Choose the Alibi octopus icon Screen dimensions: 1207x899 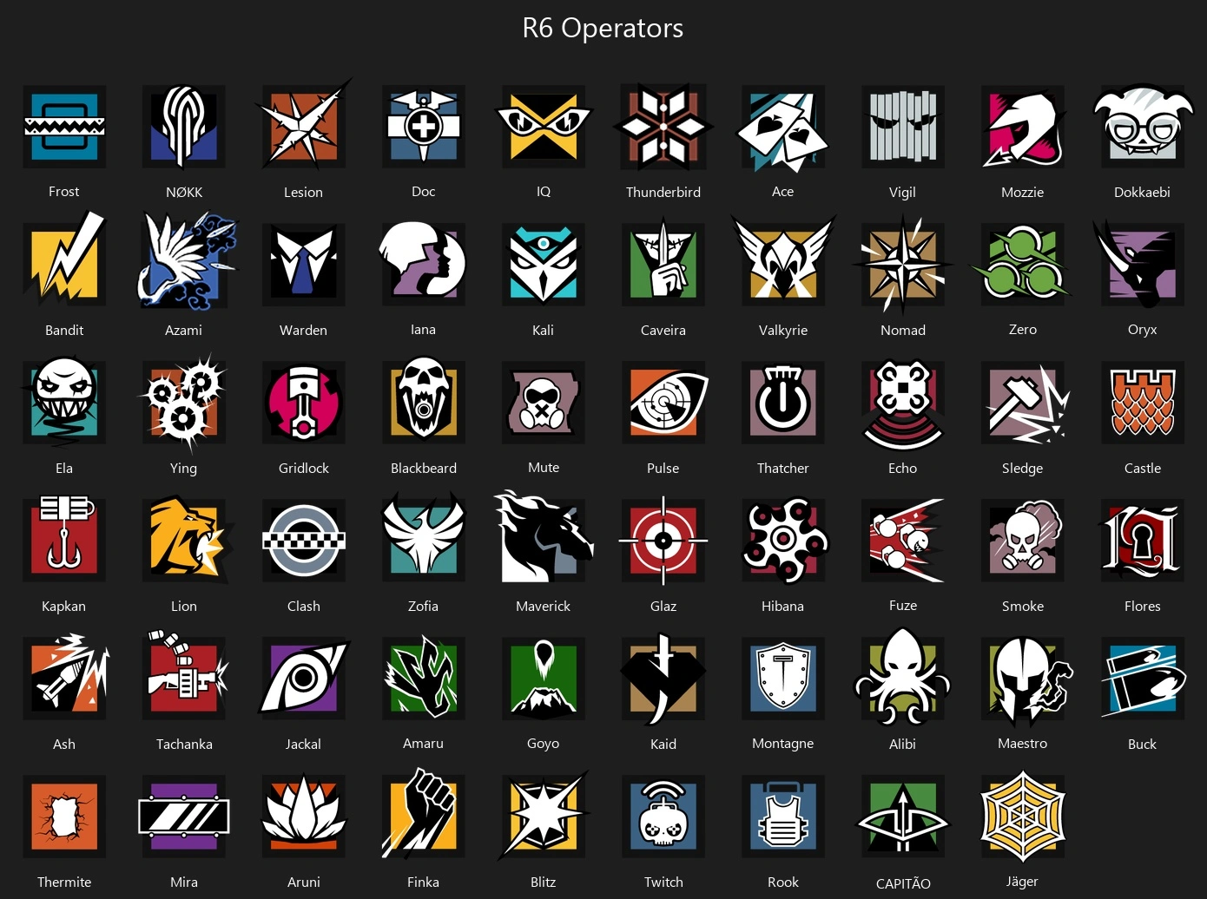click(903, 677)
